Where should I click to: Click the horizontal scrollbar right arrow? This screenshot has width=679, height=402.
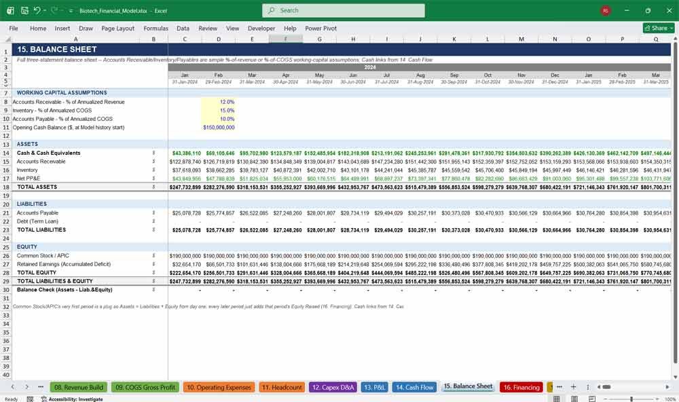[667, 387]
